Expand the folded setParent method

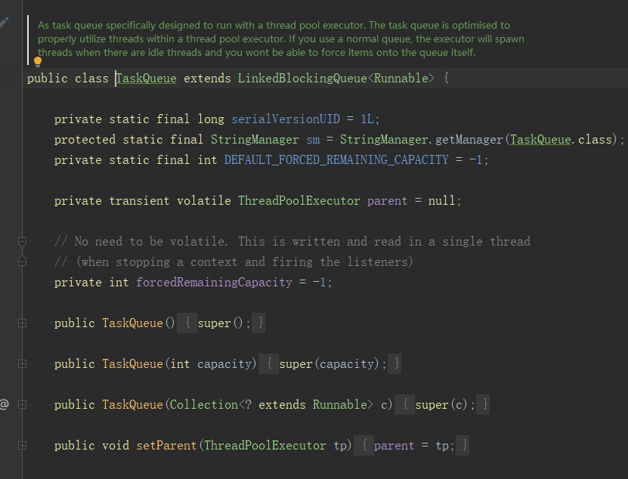click(23, 445)
